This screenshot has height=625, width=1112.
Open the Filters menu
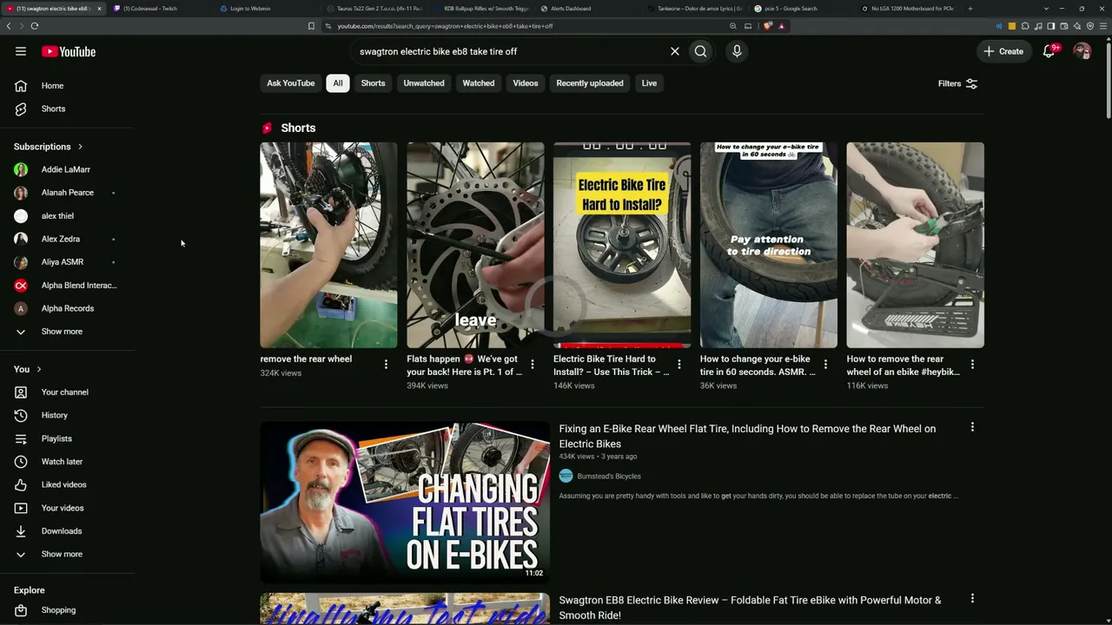957,83
